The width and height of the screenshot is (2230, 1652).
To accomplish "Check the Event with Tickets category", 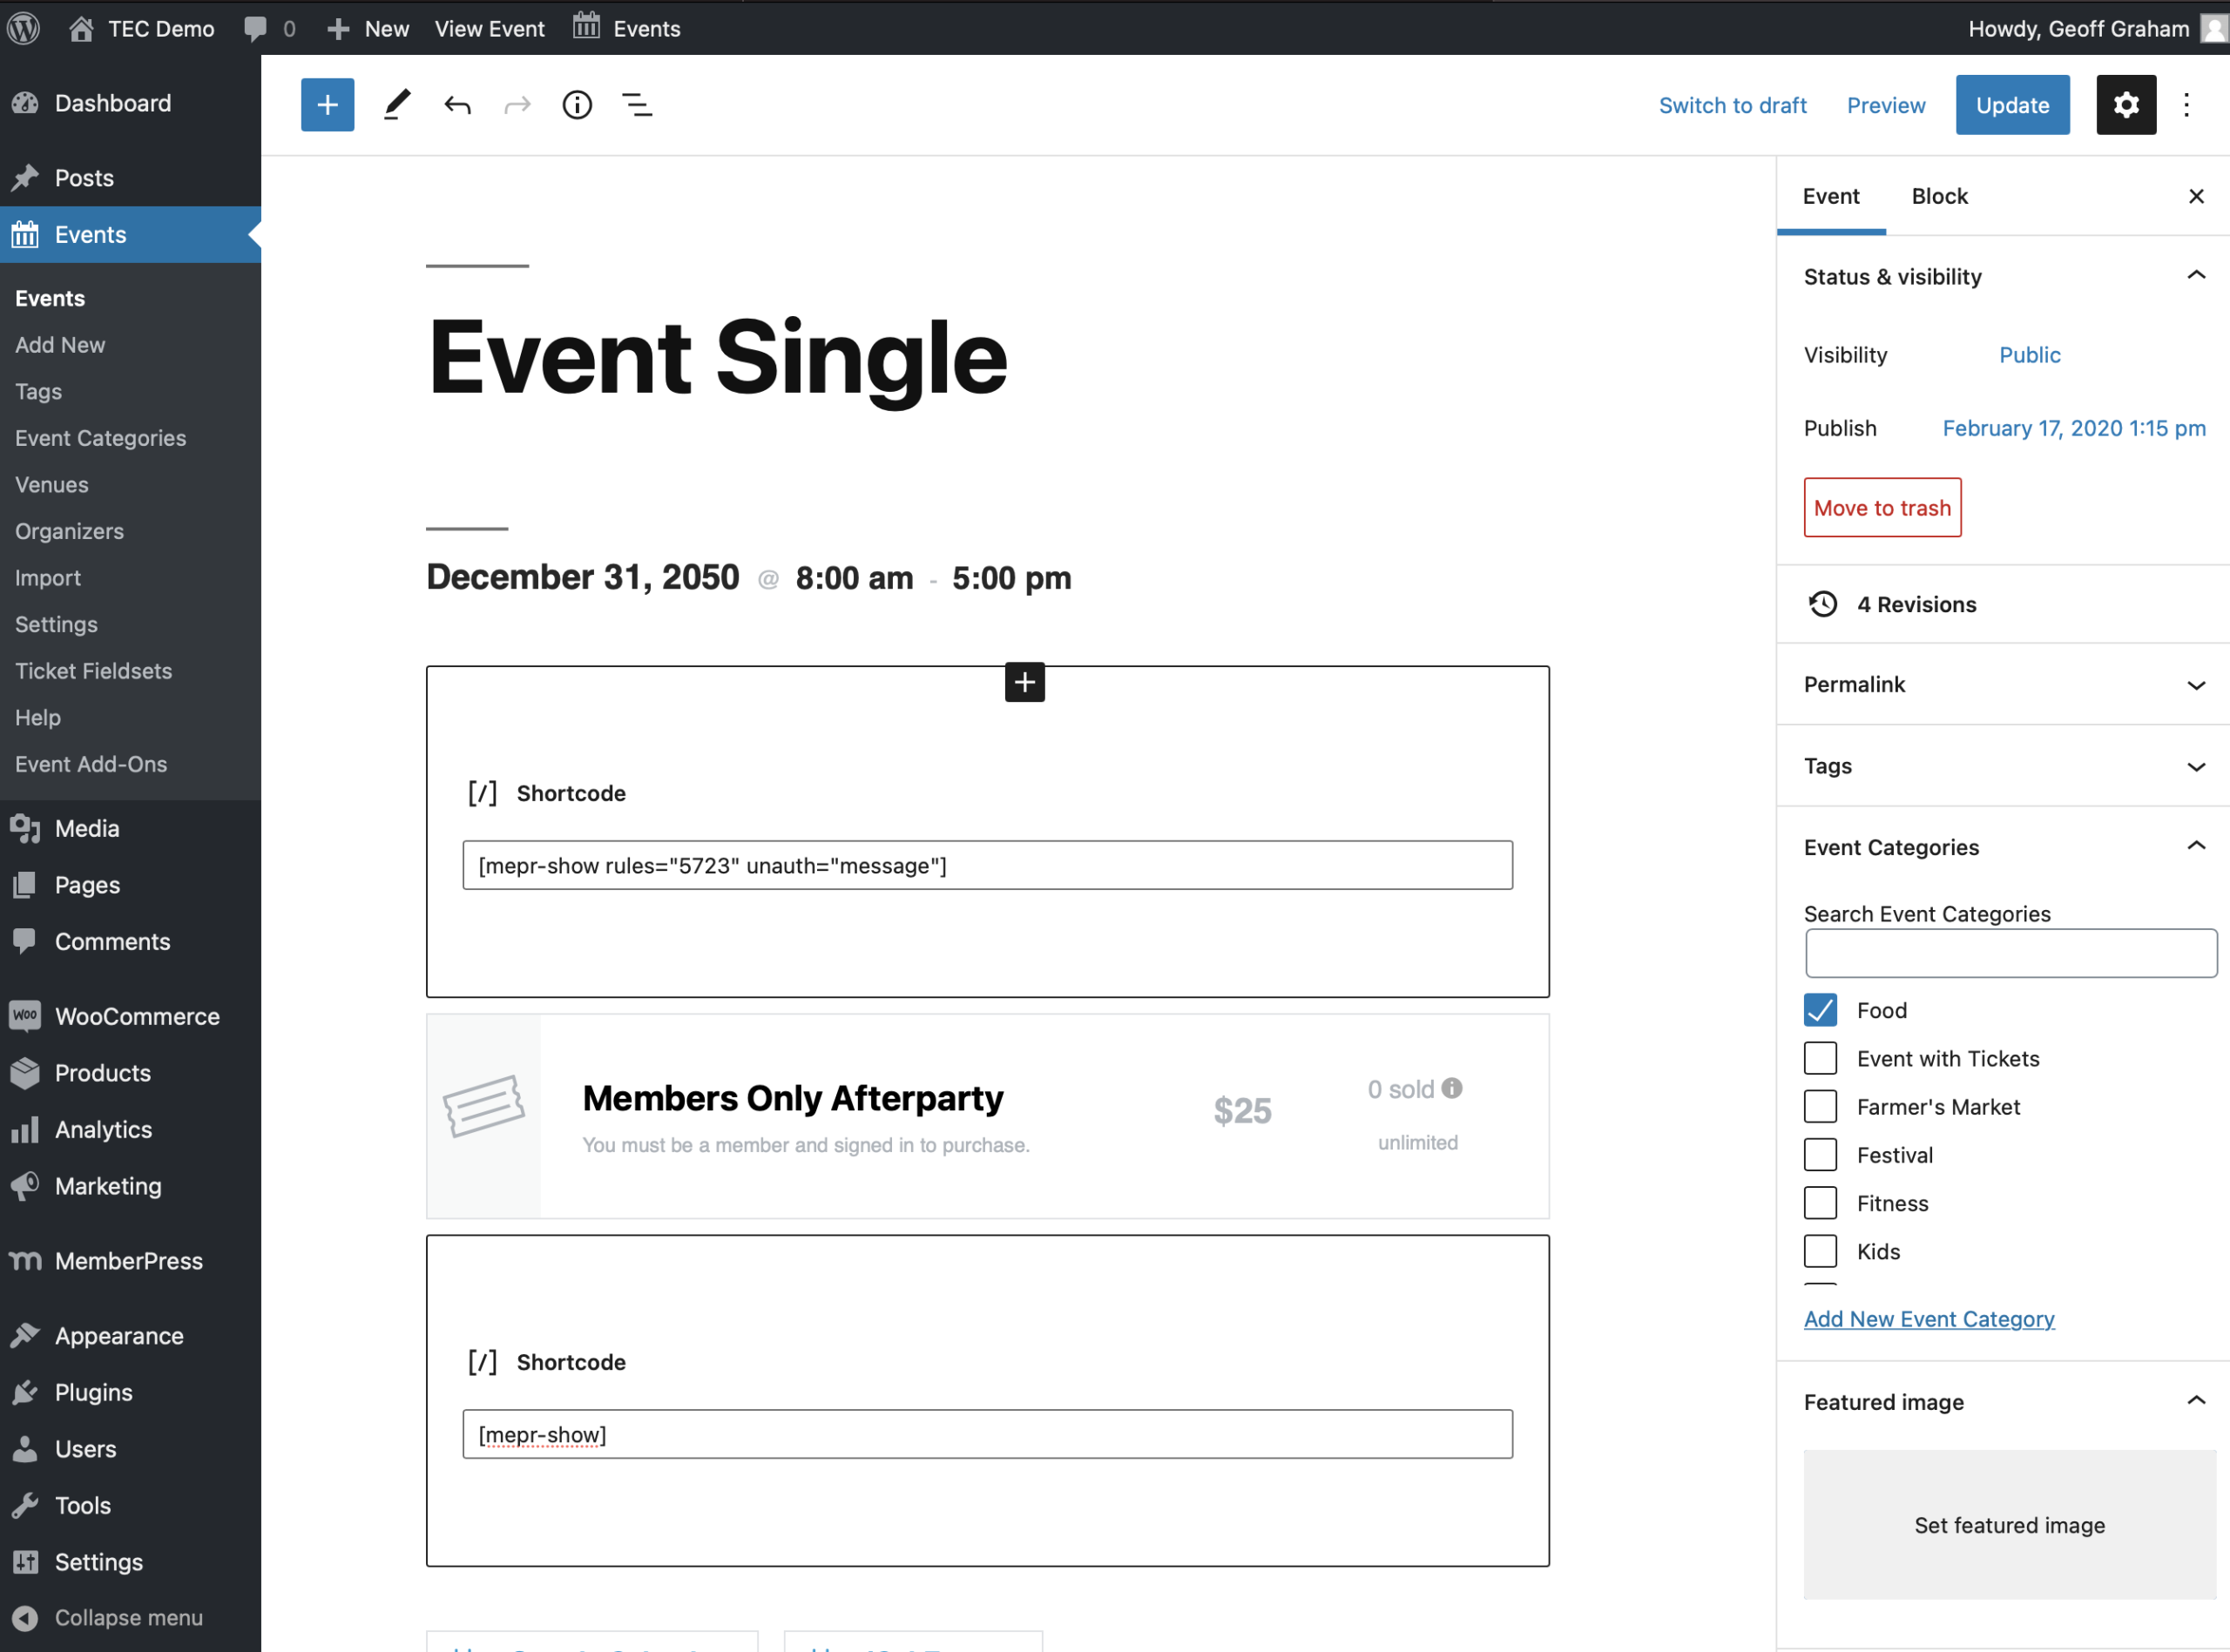I will click(x=1820, y=1058).
